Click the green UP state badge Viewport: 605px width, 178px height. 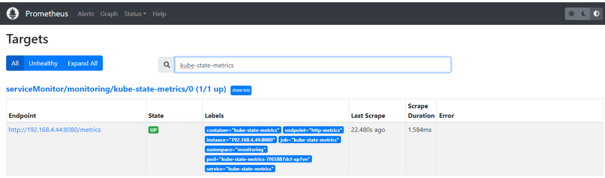point(153,130)
